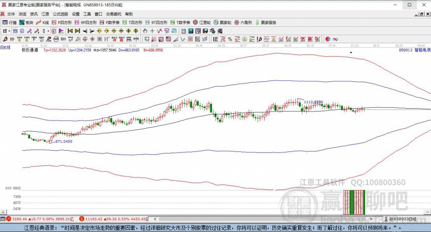The width and height of the screenshot is (431, 232).
Task: Click the 858913 智能电视 stock name
Action: click(x=415, y=50)
